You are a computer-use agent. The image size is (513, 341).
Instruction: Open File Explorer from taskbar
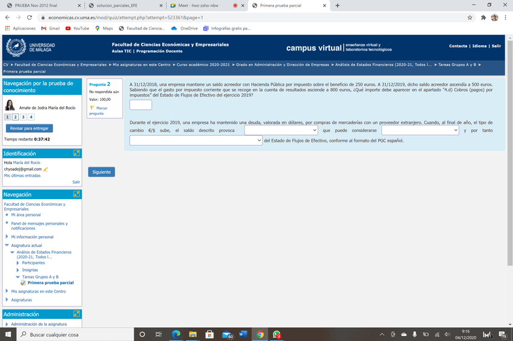point(193,334)
